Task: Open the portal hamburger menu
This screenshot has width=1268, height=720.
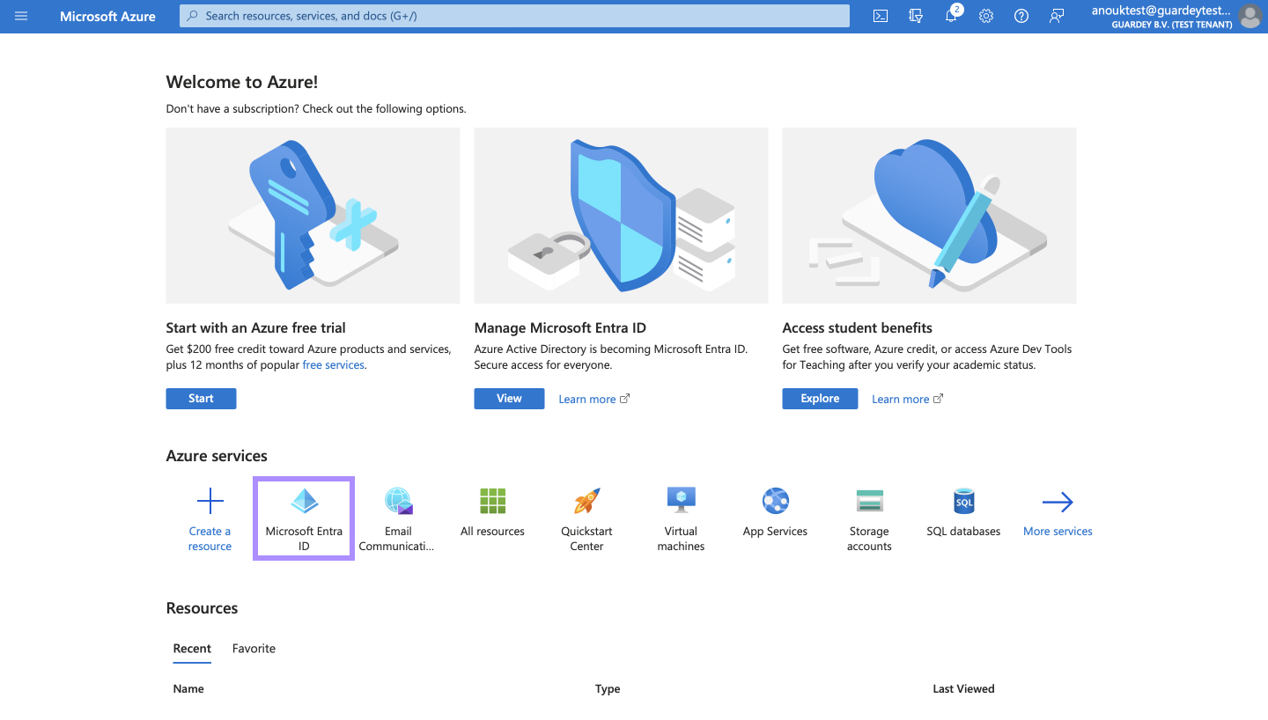Action: [21, 16]
